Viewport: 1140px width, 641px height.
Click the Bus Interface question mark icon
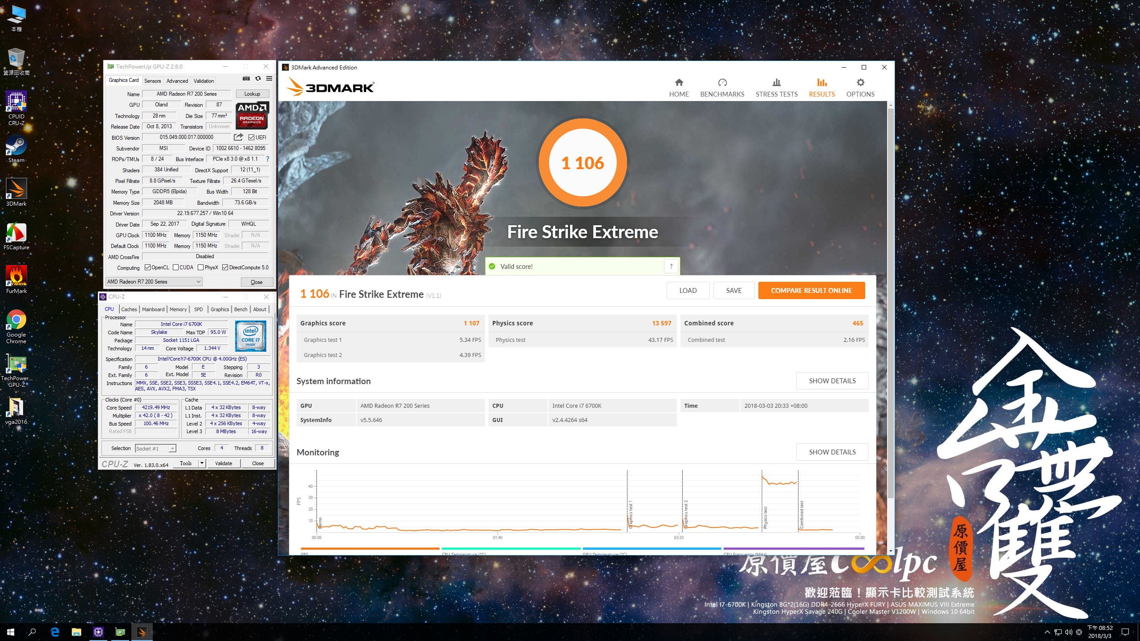coord(268,159)
